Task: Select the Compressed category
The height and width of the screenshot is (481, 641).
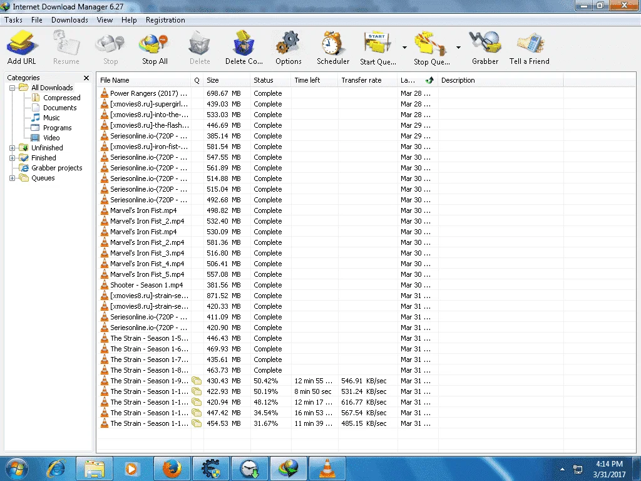Action: pos(62,98)
